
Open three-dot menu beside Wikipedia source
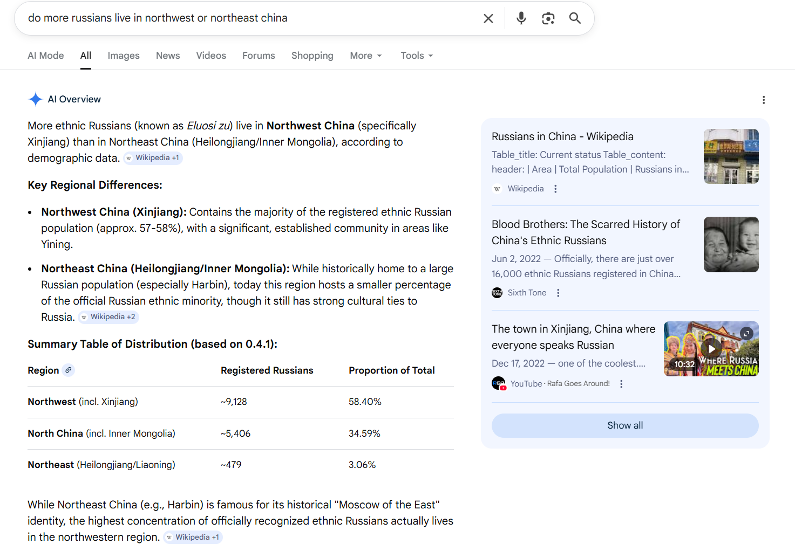tap(555, 189)
